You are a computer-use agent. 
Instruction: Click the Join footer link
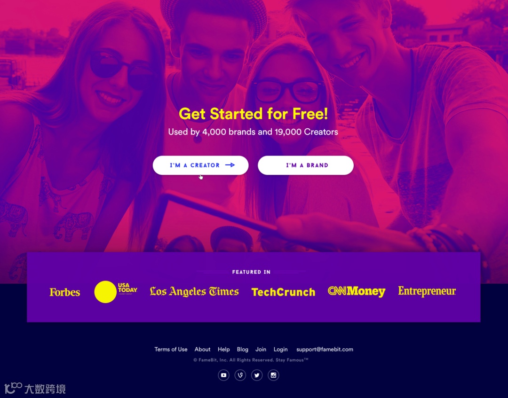261,349
